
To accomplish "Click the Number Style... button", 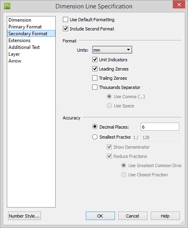I will point(24,216).
